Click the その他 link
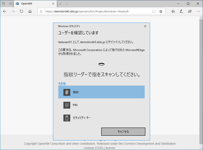203x150 pixels. point(62,83)
